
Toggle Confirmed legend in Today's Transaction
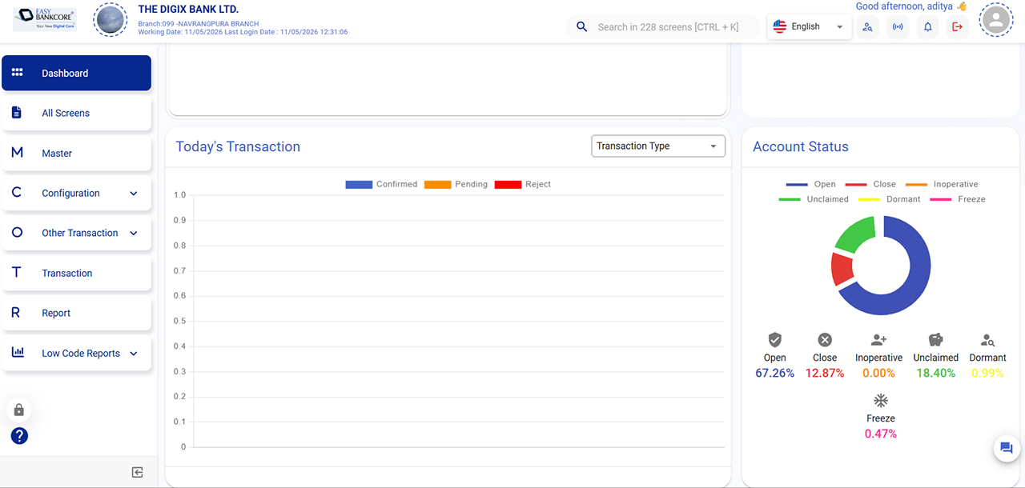pyautogui.click(x=381, y=184)
